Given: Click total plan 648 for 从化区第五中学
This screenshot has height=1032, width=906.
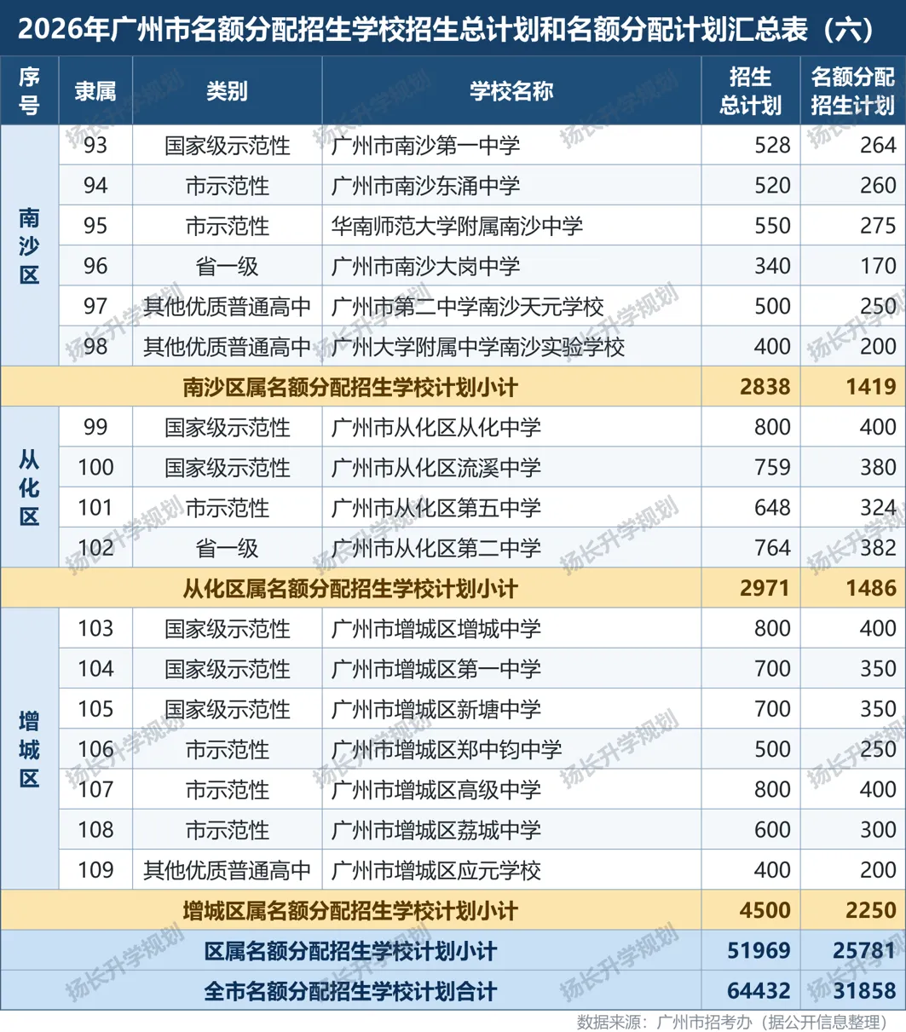Looking at the screenshot, I should (x=772, y=507).
